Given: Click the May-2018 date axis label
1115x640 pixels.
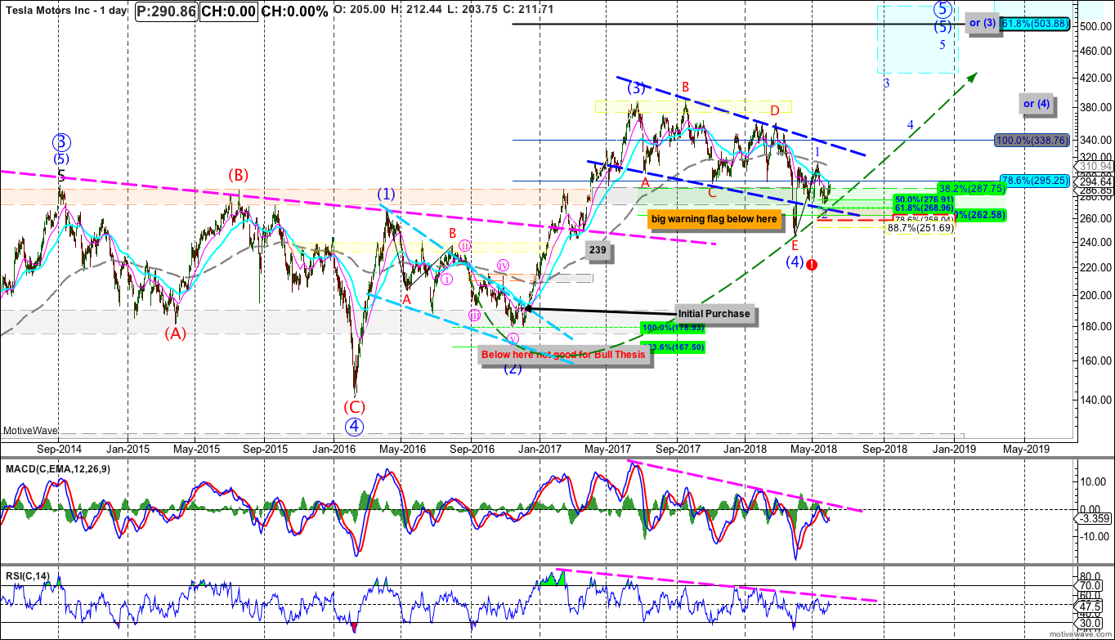Looking at the screenshot, I should coord(813,448).
